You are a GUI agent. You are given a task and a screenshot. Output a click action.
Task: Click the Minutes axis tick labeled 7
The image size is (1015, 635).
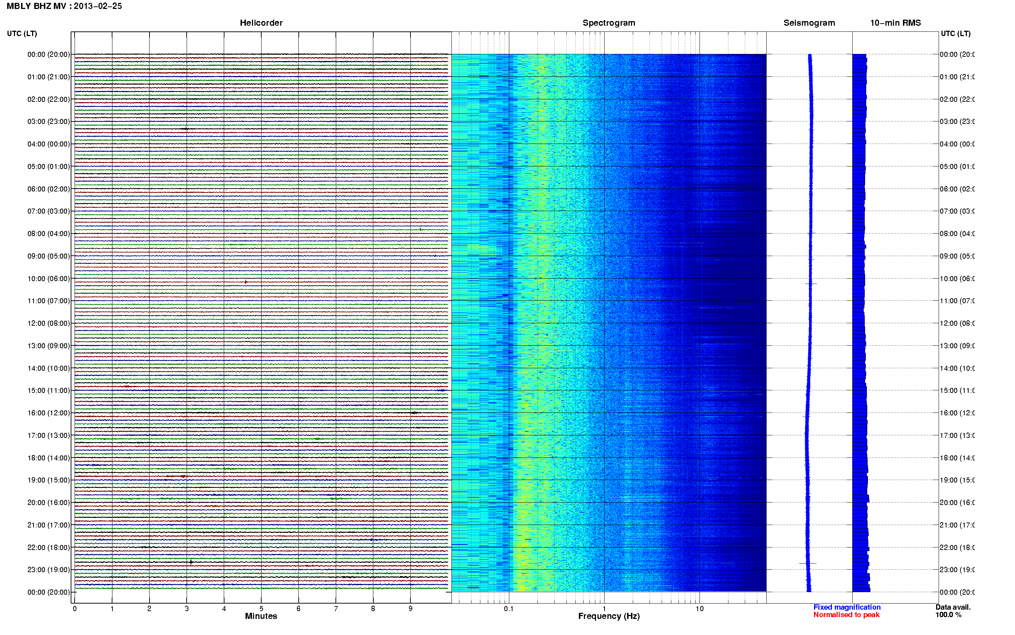click(336, 609)
